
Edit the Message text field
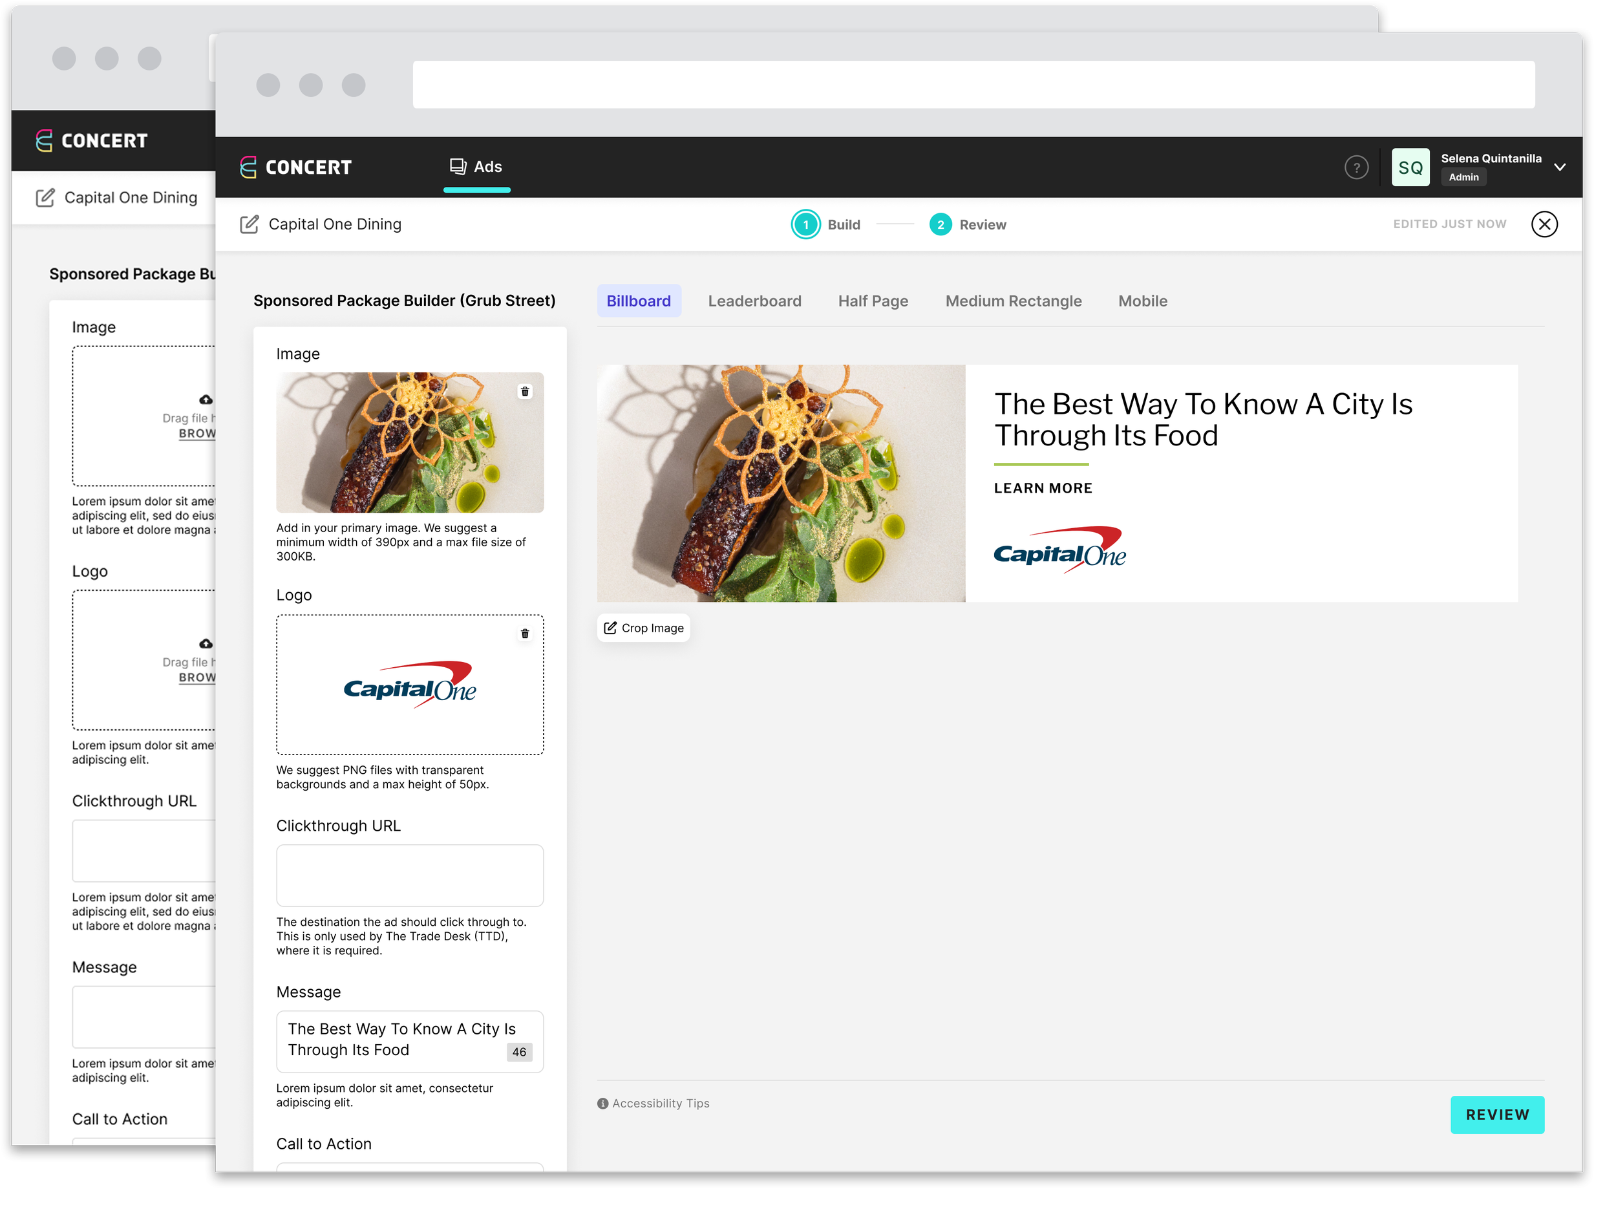click(409, 1042)
